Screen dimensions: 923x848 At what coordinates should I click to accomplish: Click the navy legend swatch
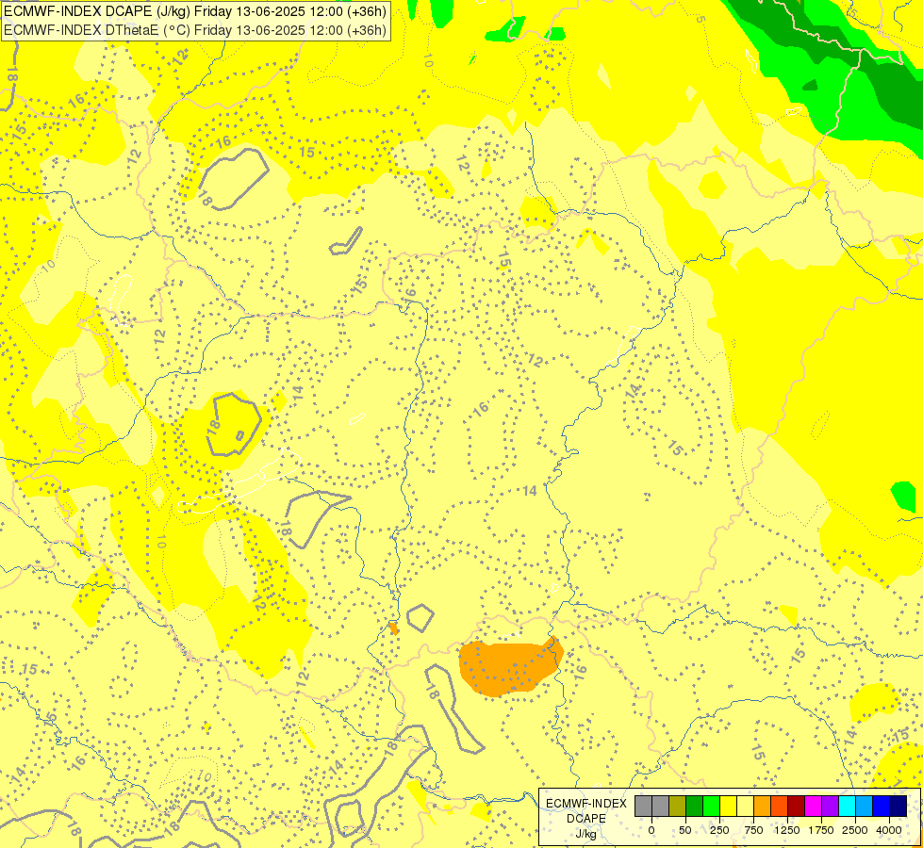pos(898,807)
